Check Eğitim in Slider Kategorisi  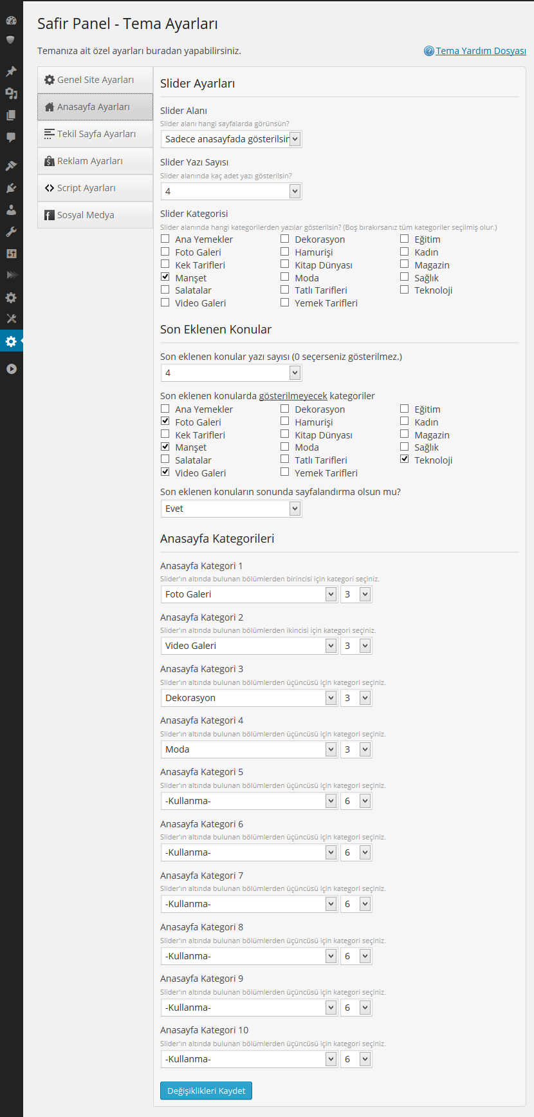coord(405,239)
